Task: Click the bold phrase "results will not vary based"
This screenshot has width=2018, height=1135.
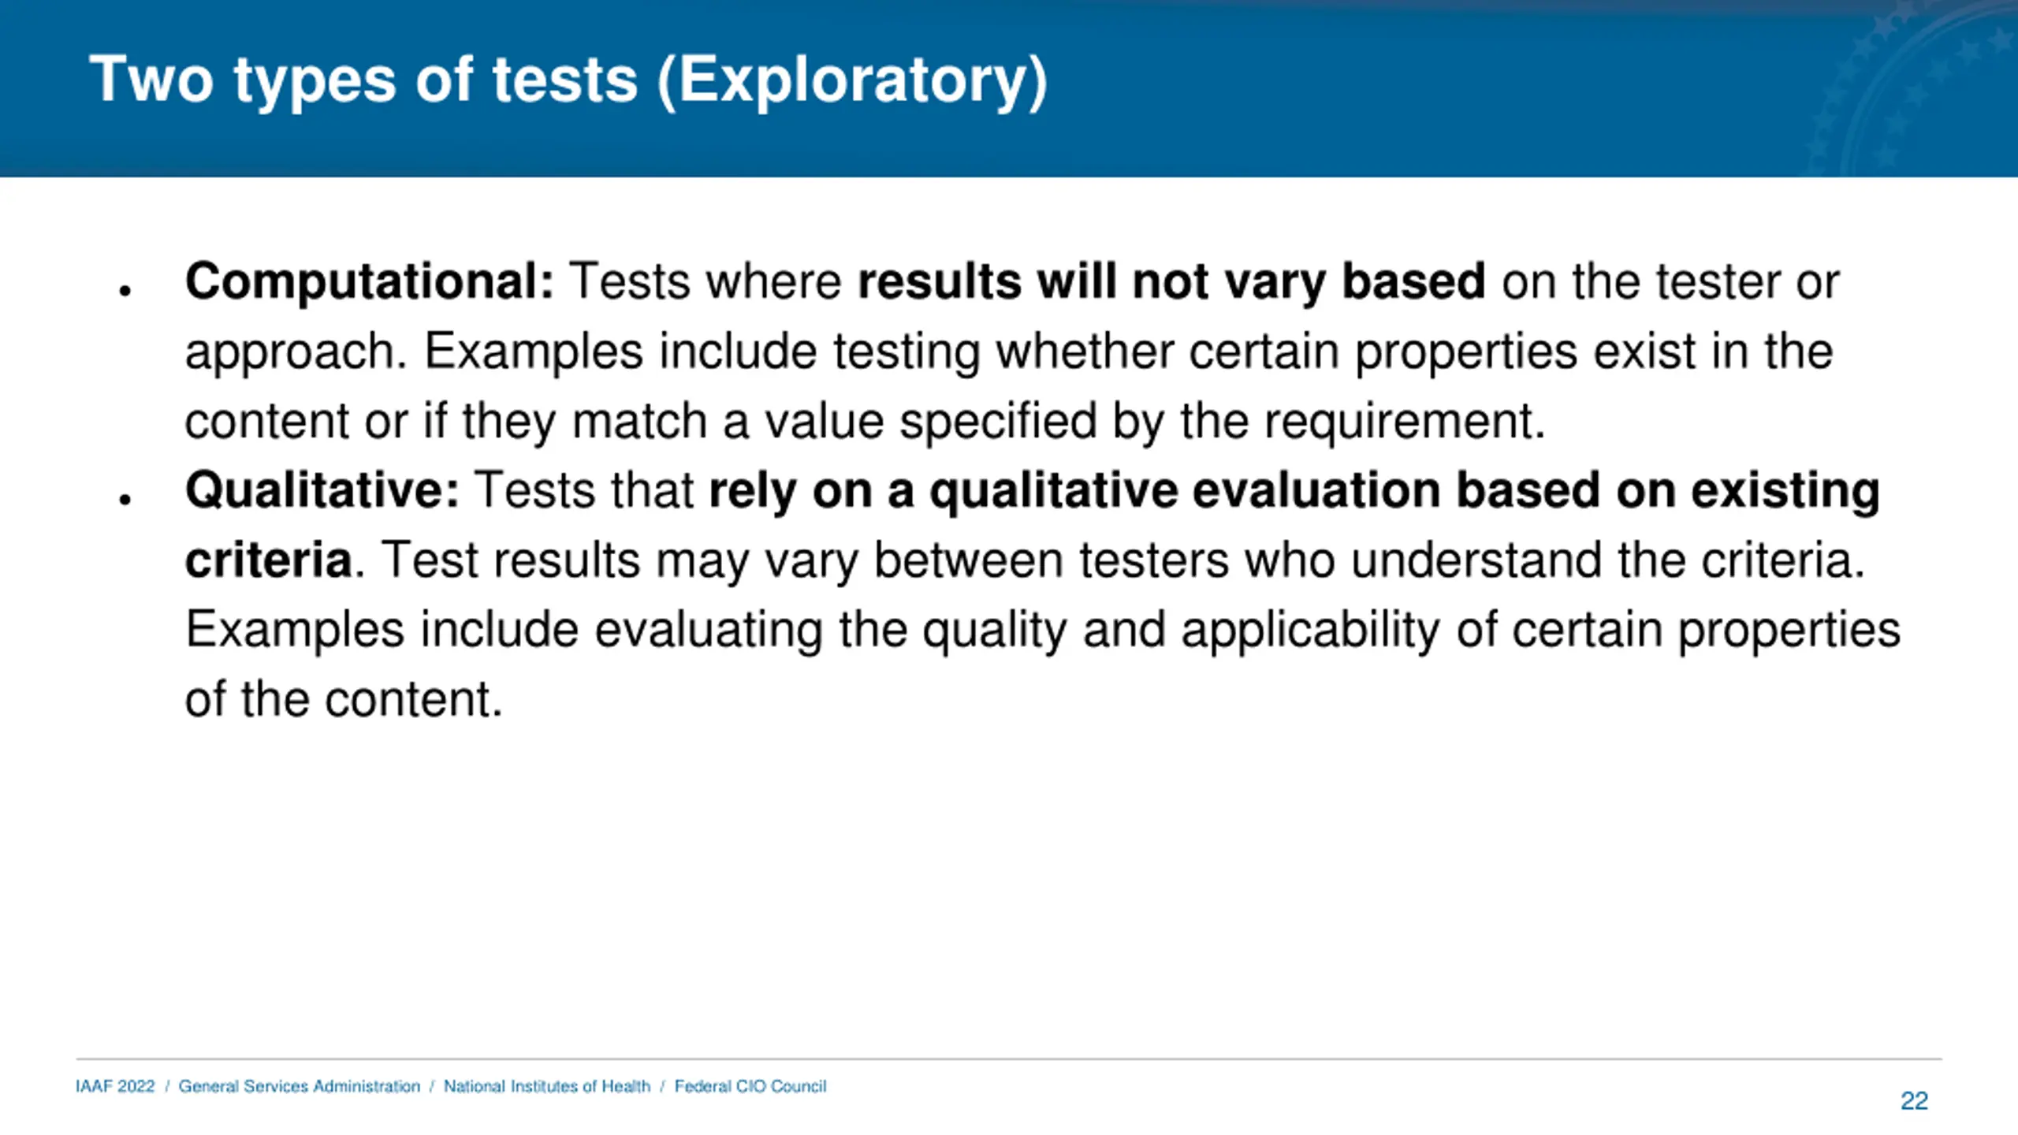Action: tap(1171, 281)
